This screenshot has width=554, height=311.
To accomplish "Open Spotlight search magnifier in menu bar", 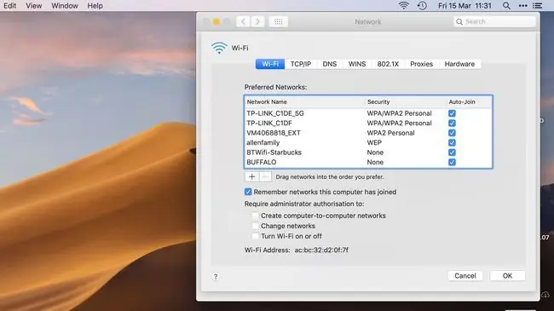I will coord(506,6).
